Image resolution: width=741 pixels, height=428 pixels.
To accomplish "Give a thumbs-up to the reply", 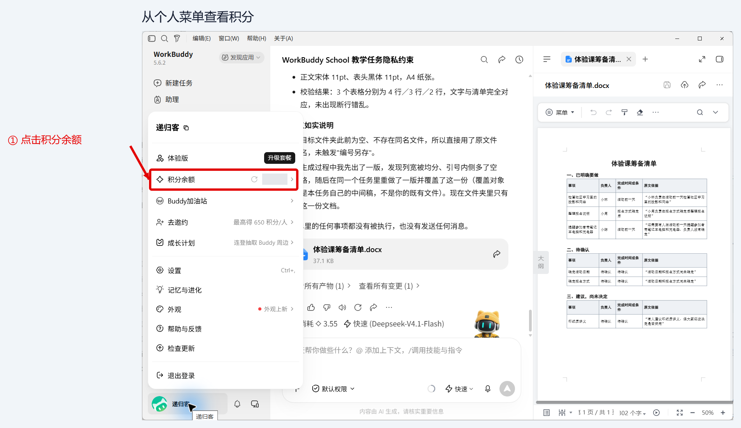I will [x=311, y=307].
